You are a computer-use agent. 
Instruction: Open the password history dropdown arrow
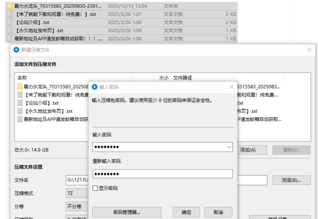[x=229, y=147]
